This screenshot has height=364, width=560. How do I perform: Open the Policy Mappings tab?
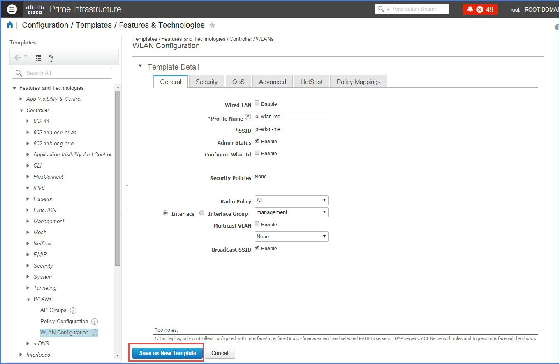[358, 81]
